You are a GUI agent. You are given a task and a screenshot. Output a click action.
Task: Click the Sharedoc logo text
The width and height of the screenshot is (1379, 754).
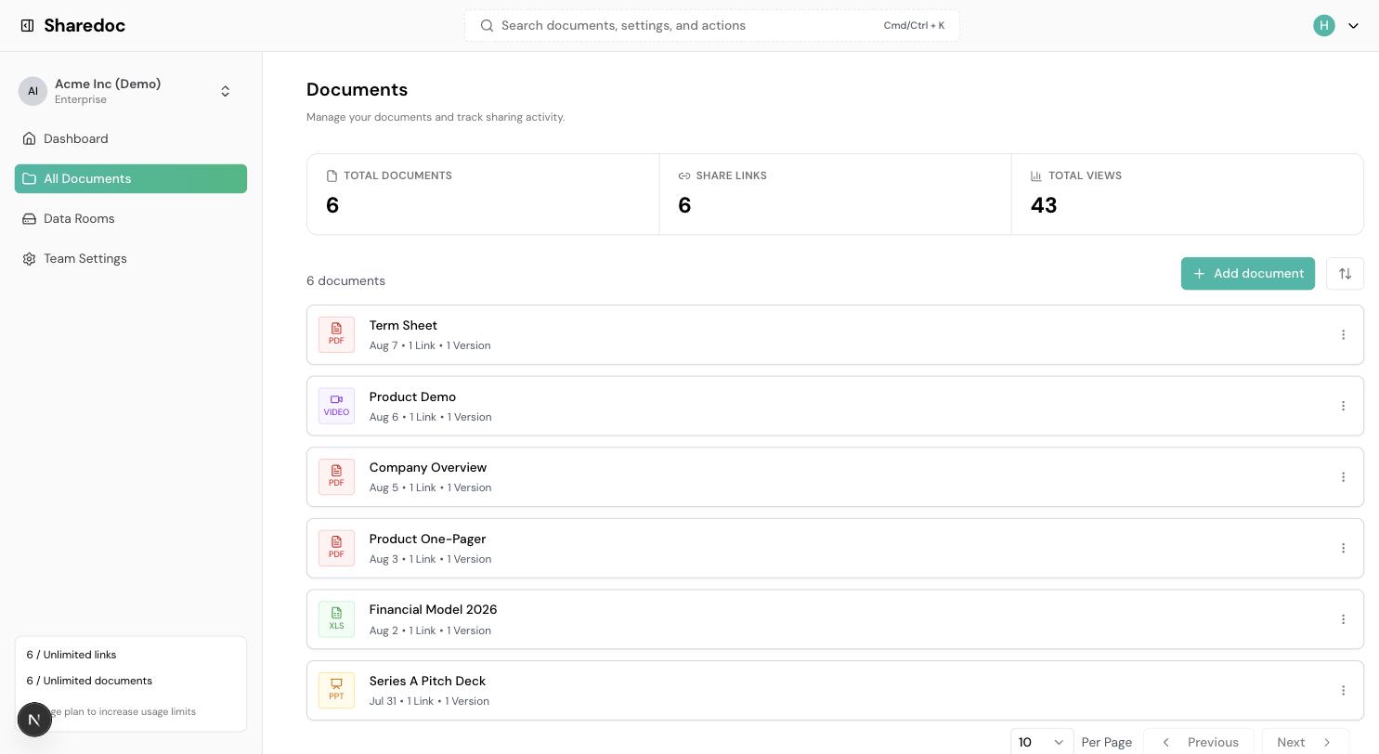[85, 25]
